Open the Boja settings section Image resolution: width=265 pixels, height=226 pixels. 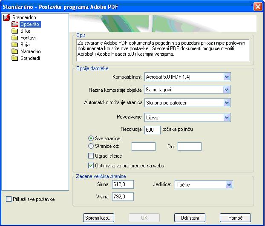point(25,45)
